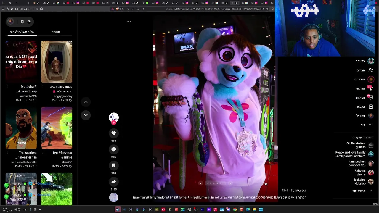Screen dimensions: 379x213
Task: Open Peace and love family account
Action: pyautogui.click(x=354, y=154)
